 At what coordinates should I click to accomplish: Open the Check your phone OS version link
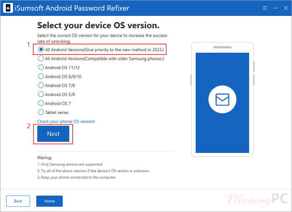(x=66, y=121)
